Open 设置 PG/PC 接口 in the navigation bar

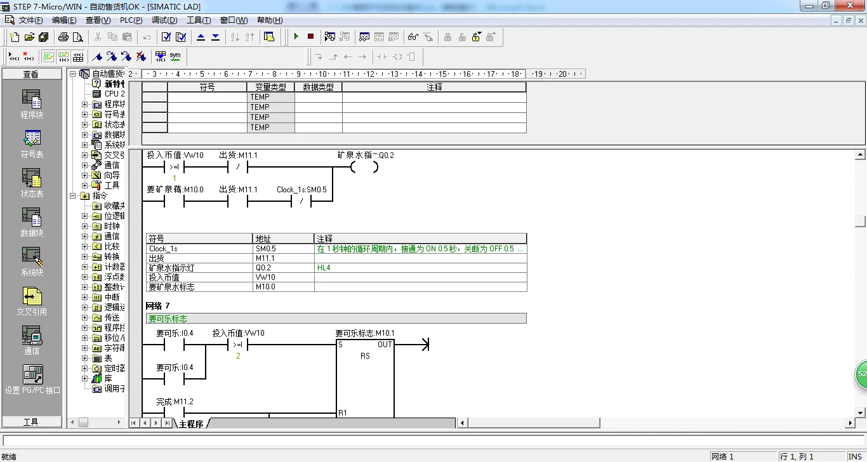pos(32,379)
